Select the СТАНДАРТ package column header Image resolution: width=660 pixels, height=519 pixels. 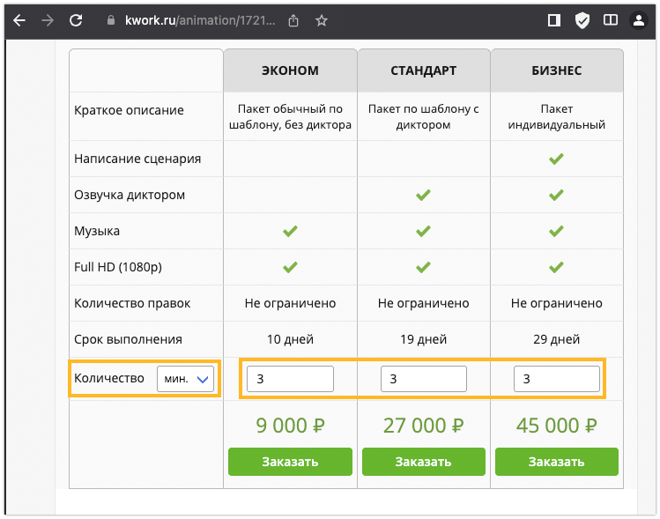point(424,70)
